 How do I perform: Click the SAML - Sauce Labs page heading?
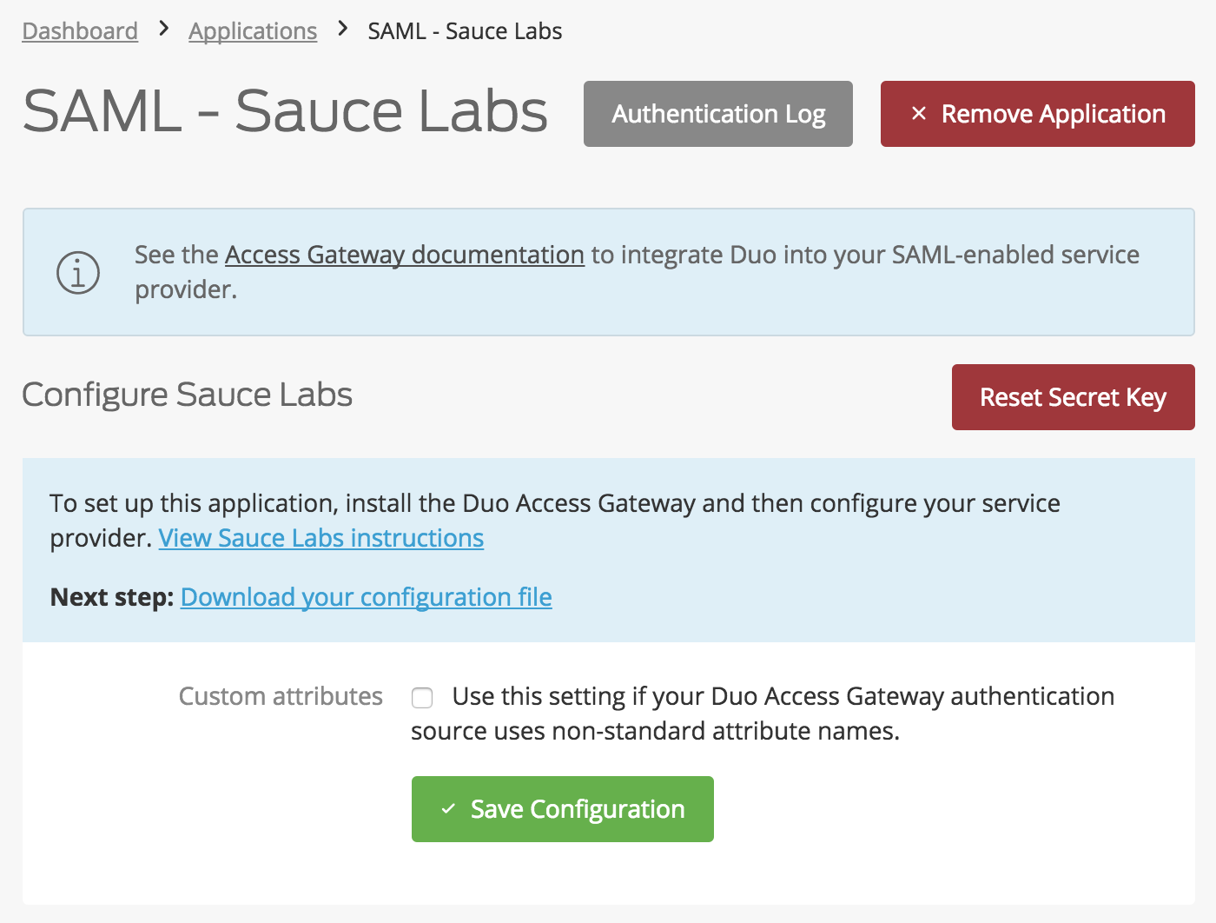tap(285, 111)
